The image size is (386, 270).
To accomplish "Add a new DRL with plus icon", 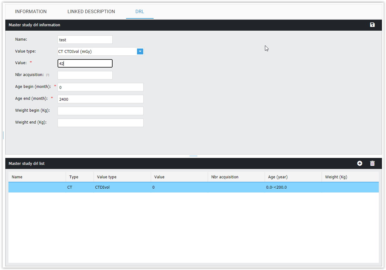I will [360, 163].
